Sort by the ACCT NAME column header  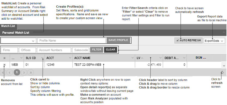82,58
